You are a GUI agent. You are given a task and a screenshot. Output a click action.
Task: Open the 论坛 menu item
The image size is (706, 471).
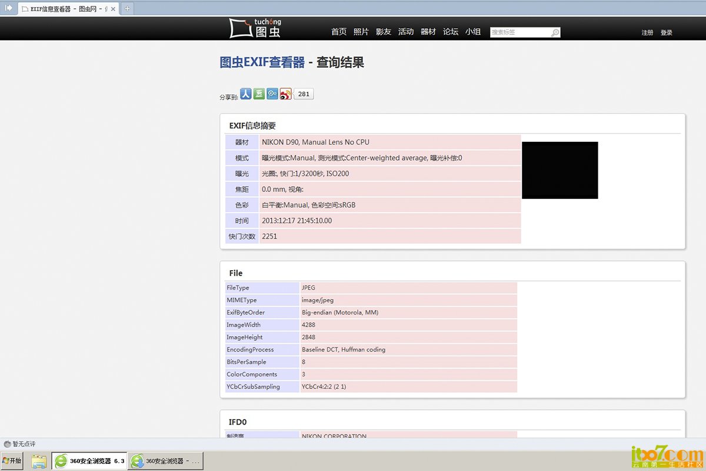coord(451,32)
